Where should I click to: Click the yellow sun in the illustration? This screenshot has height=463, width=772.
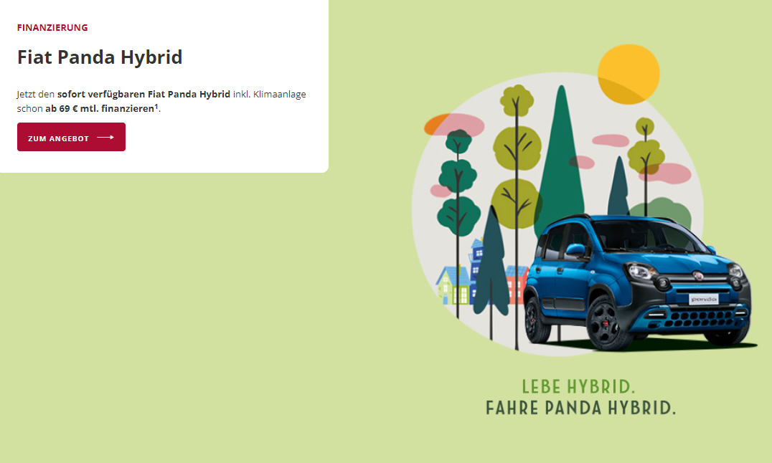(629, 75)
